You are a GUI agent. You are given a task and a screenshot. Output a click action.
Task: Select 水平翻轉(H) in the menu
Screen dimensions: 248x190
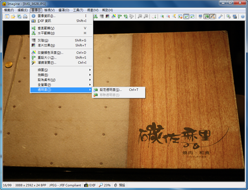(x=61, y=33)
